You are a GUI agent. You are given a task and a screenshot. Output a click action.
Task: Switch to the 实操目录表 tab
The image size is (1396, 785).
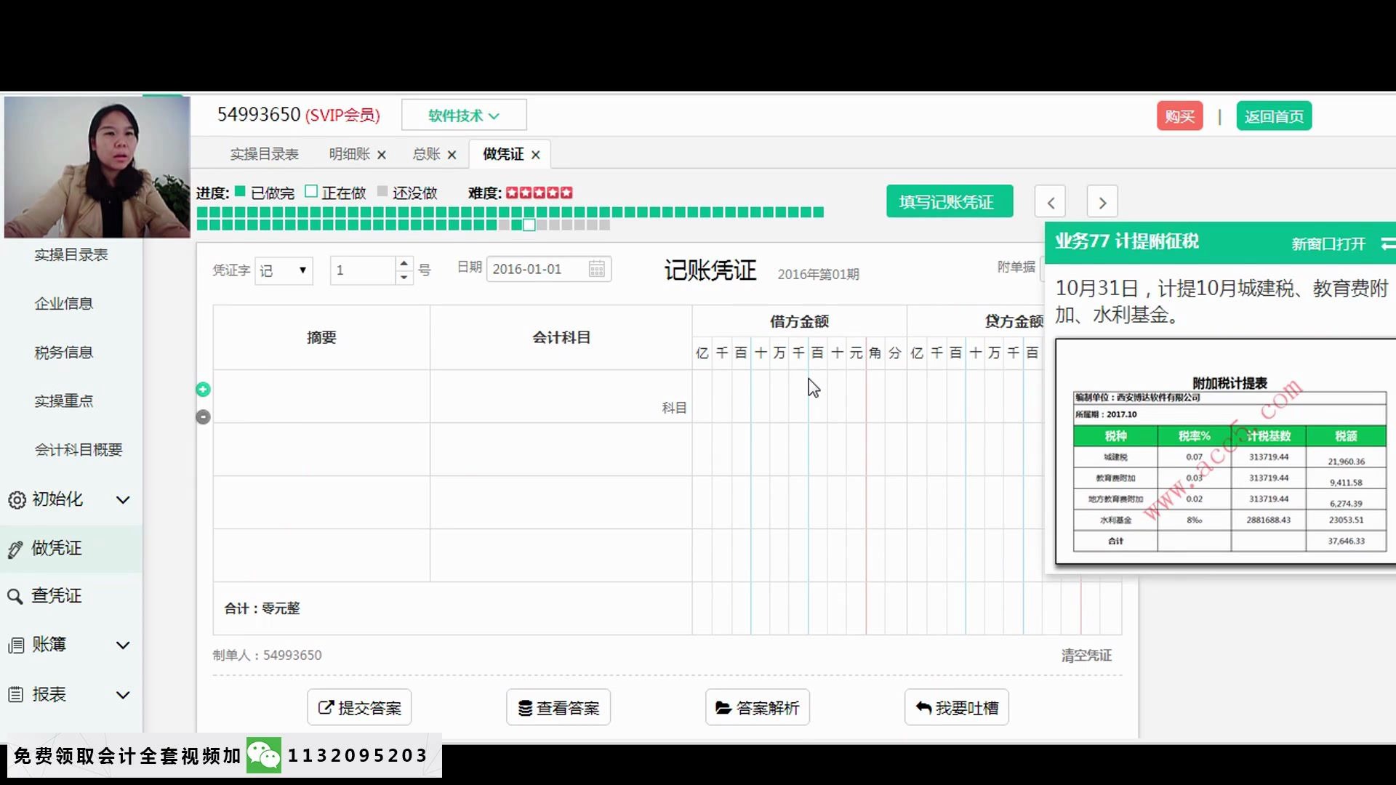point(264,154)
